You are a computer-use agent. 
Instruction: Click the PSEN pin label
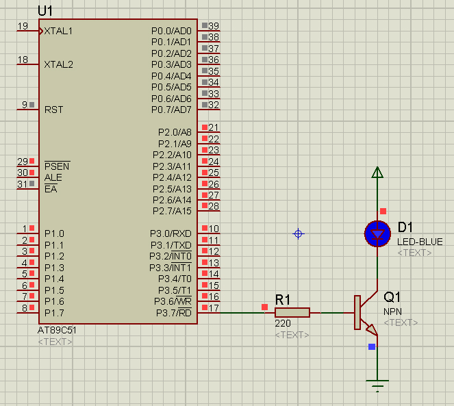(57, 166)
